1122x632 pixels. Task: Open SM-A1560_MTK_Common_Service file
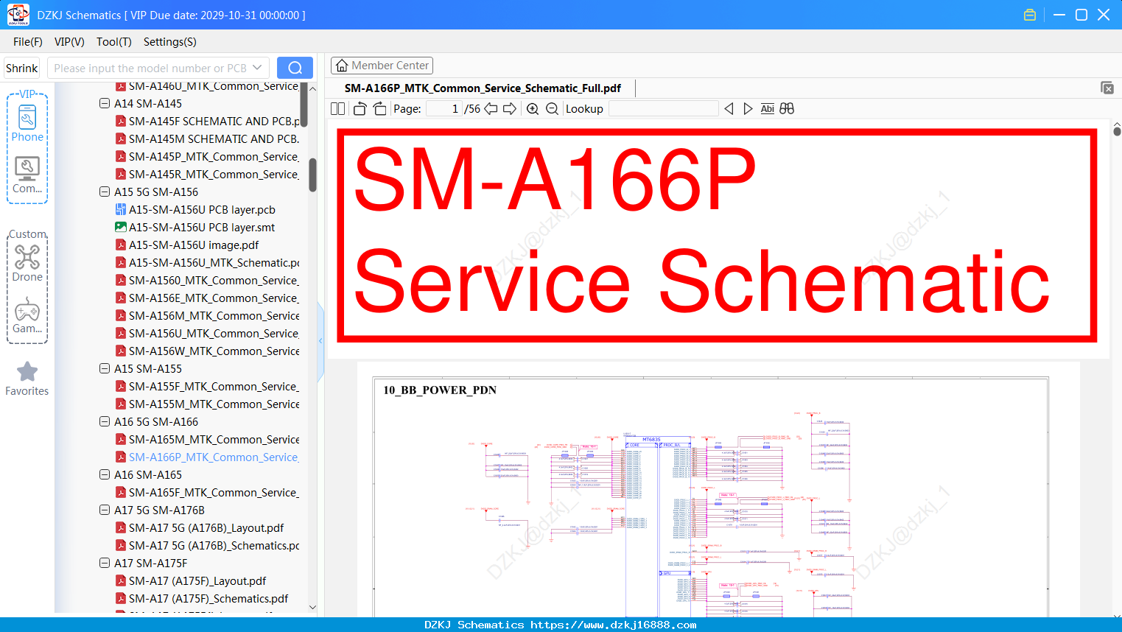click(208, 281)
